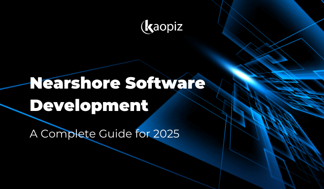Click the word 'Development' in the title
This screenshot has width=324, height=189.
coord(89,105)
